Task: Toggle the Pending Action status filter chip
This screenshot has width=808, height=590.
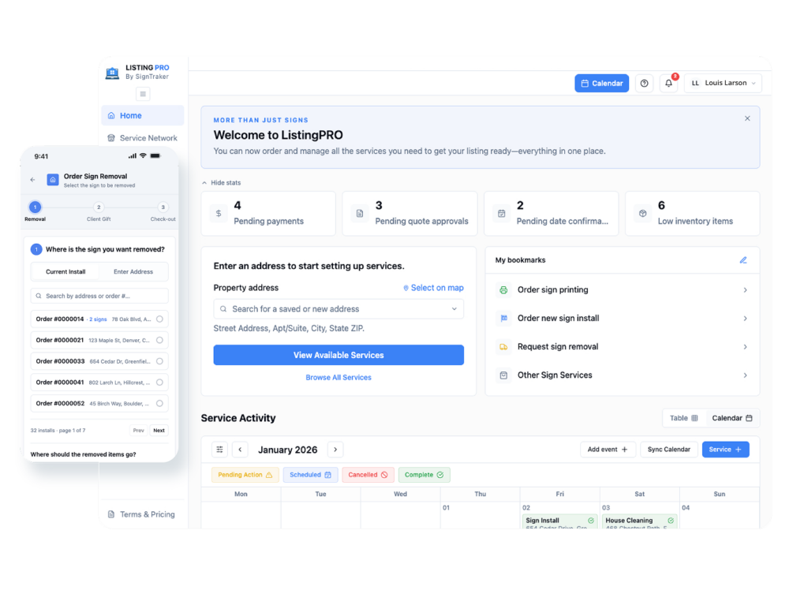Action: click(x=245, y=475)
